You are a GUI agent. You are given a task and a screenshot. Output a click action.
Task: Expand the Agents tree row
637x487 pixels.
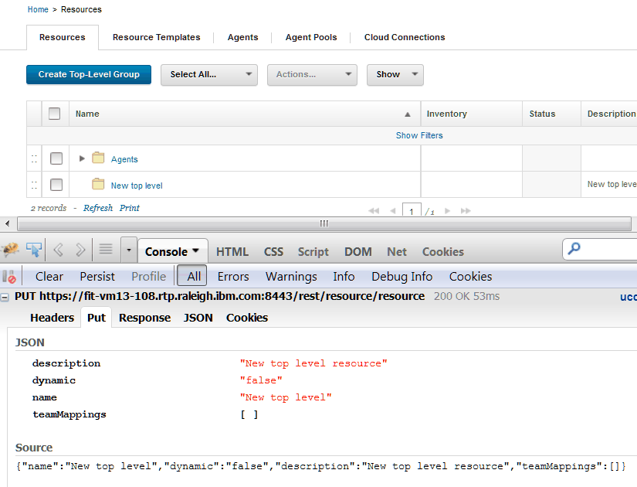[x=82, y=158]
